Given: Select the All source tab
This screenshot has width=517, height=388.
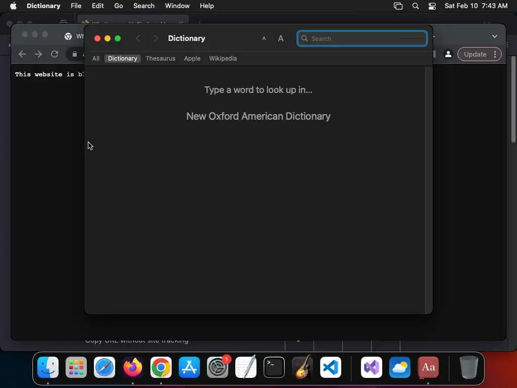Looking at the screenshot, I should [x=96, y=59].
